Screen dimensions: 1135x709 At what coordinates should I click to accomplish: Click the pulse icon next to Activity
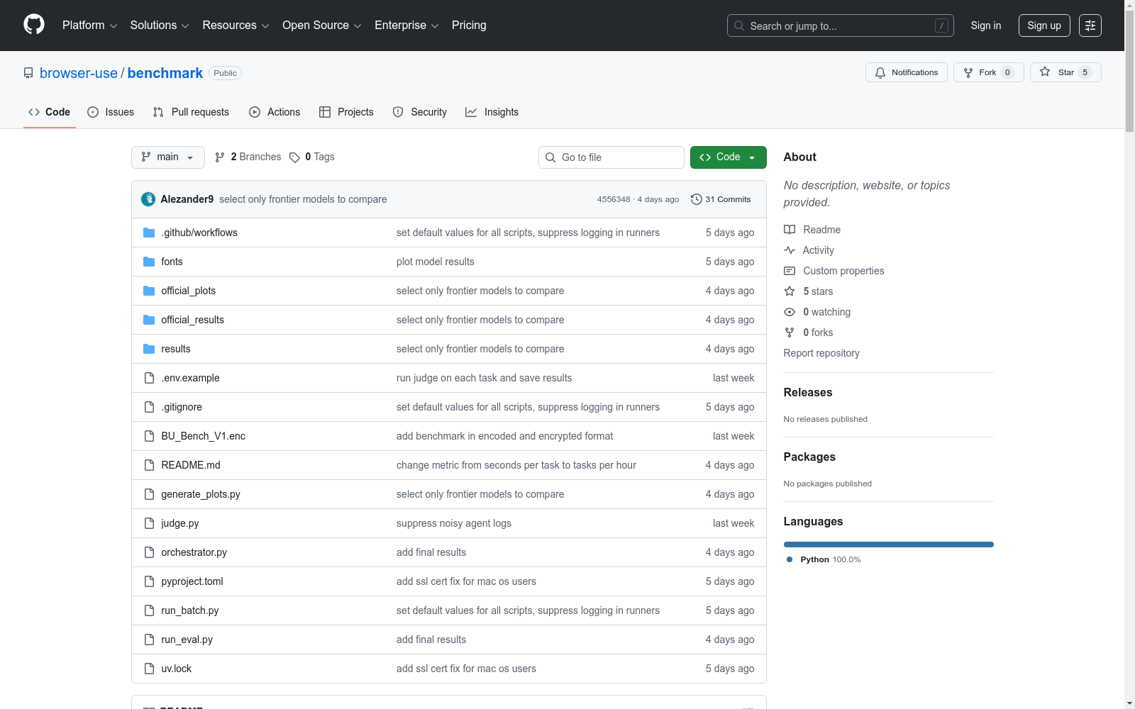[x=790, y=250]
